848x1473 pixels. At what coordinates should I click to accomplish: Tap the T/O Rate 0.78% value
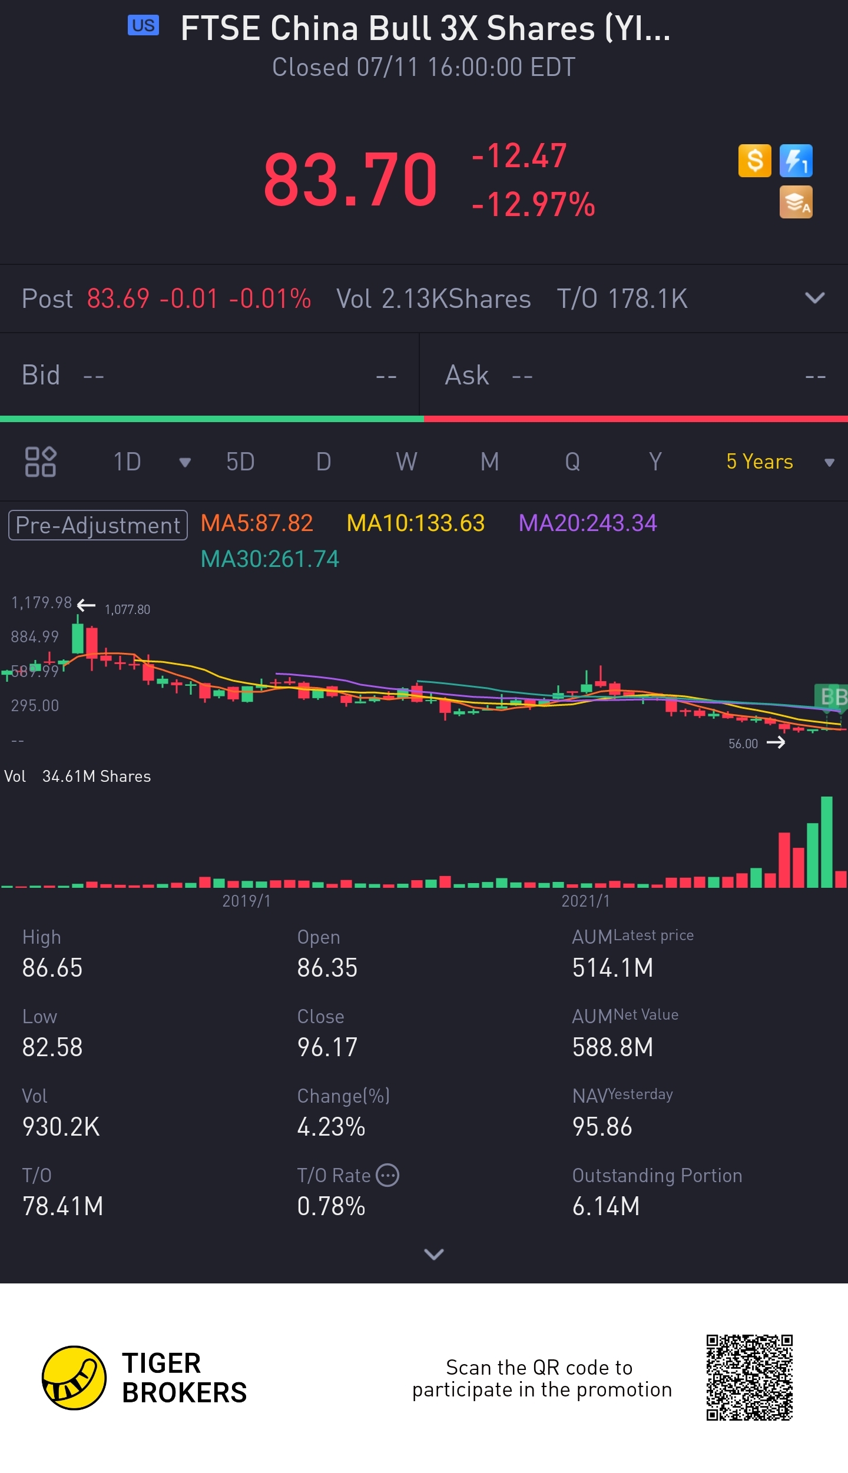tap(332, 1206)
